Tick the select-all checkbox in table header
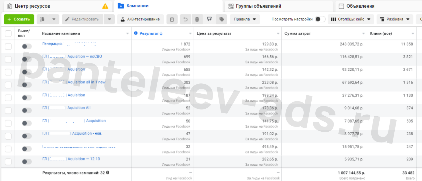The height and width of the screenshot is (181, 422). pos(8,33)
